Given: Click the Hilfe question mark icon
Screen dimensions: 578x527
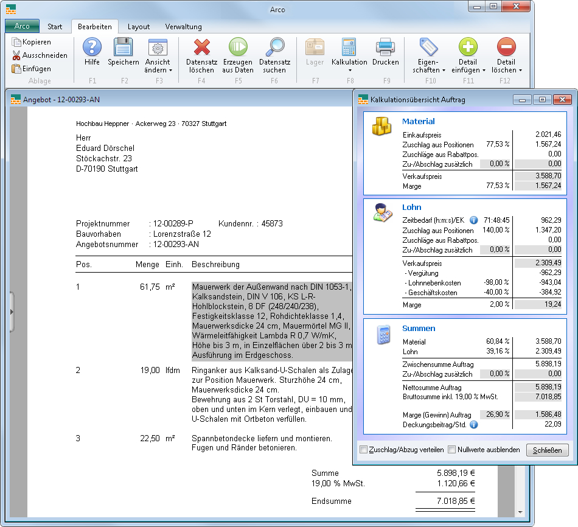Looking at the screenshot, I should click(92, 47).
